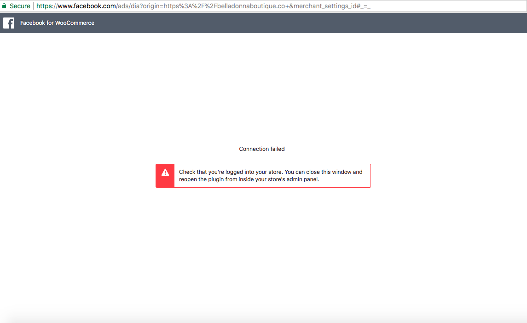This screenshot has width=527, height=323.
Task: Click the Facebook logo icon
Action: 9,23
